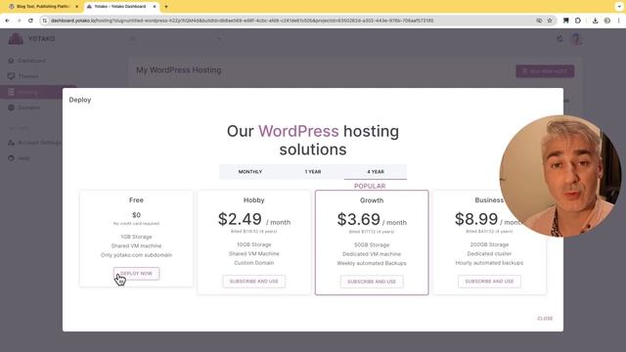Close the Deploy dialog
The height and width of the screenshot is (352, 626).
(545, 319)
